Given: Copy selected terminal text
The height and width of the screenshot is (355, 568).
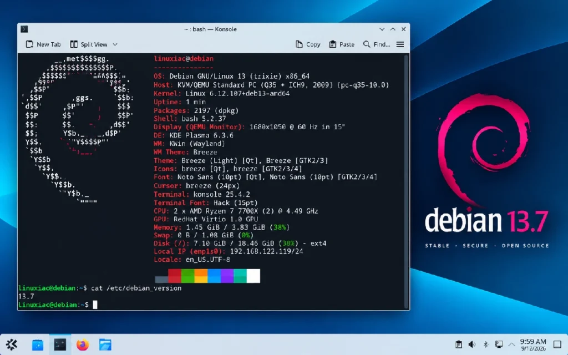Looking at the screenshot, I should 308,44.
